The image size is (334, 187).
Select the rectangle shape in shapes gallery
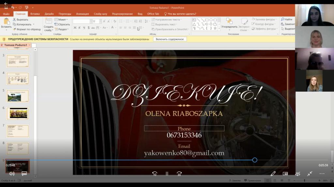(206, 20)
